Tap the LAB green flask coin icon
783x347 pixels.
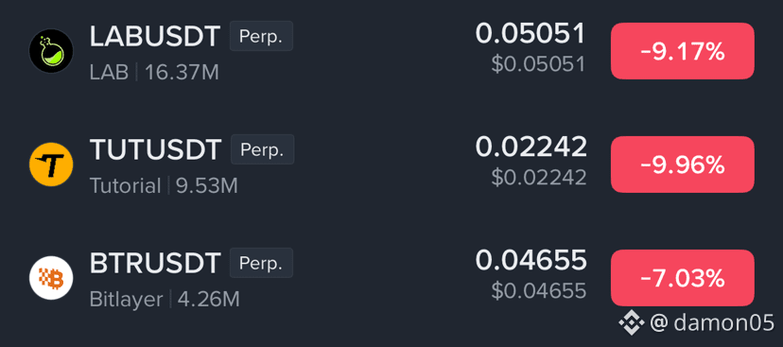[51, 51]
